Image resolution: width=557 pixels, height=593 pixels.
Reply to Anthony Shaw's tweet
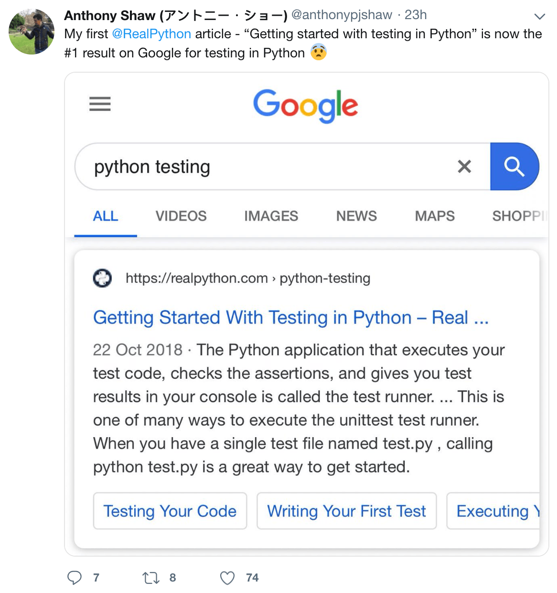tap(74, 578)
